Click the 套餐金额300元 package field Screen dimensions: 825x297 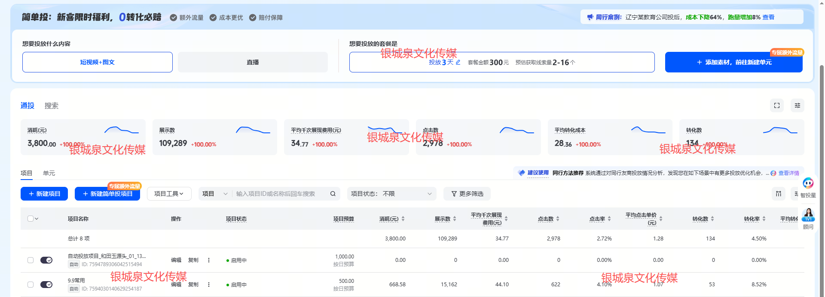tap(502, 62)
